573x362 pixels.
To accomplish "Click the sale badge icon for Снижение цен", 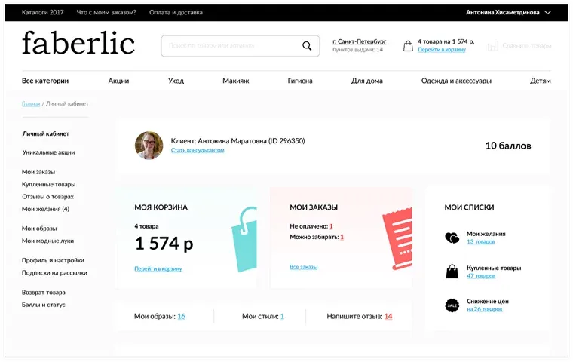I will tap(452, 305).
